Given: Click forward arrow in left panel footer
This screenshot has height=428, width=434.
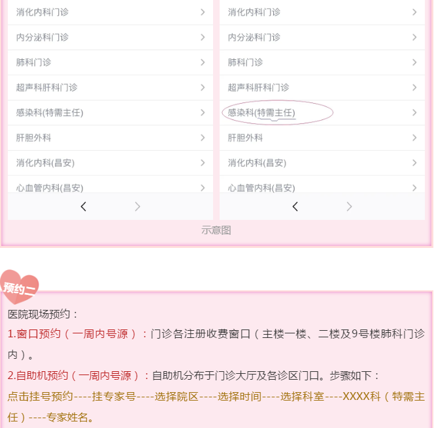Looking at the screenshot, I should [137, 207].
